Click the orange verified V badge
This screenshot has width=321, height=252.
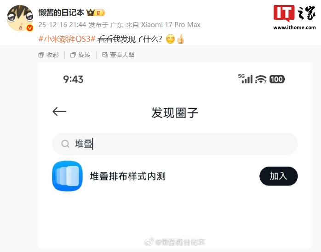[30, 28]
